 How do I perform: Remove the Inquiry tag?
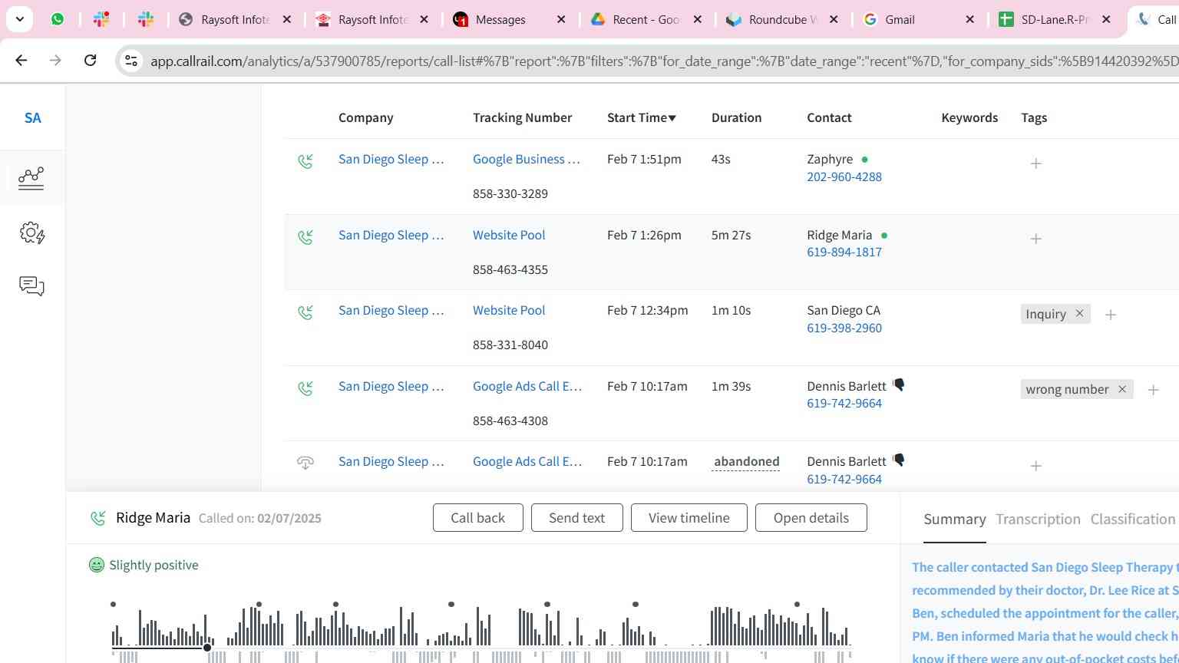(1079, 314)
